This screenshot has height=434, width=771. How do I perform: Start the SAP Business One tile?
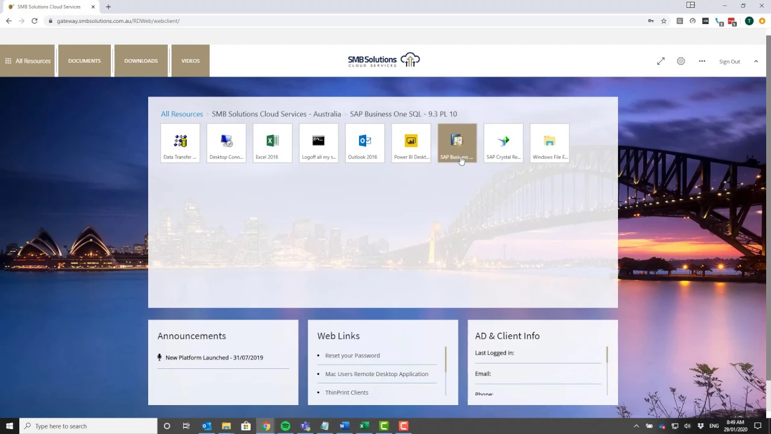click(x=457, y=143)
